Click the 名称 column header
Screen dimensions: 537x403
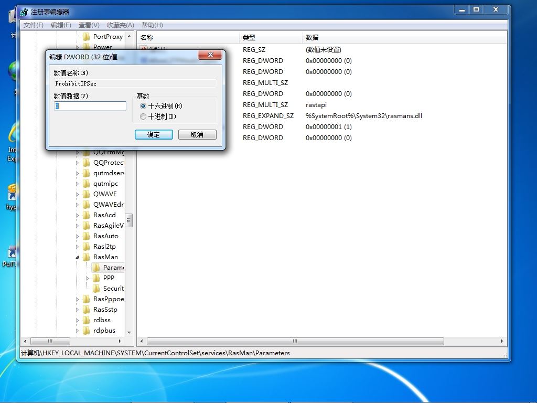(x=188, y=37)
